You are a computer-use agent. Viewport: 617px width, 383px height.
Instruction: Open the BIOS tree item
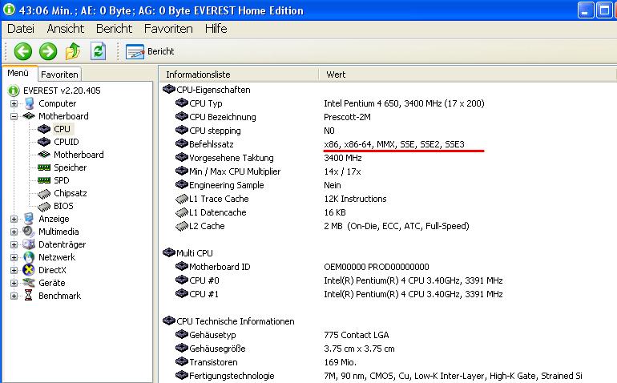63,206
